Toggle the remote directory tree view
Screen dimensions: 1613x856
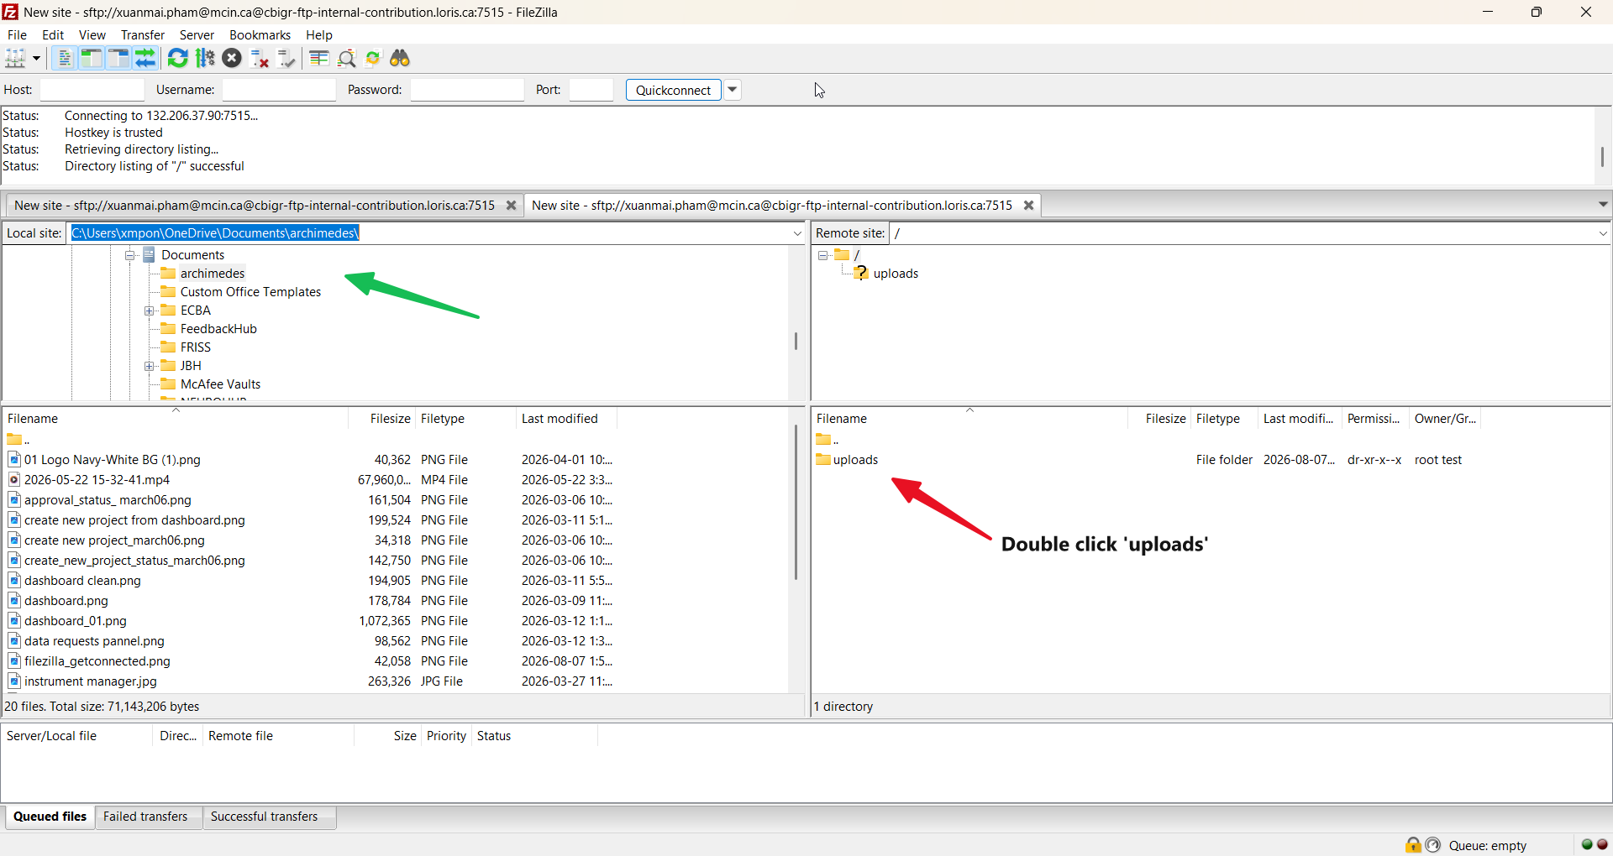pyautogui.click(x=118, y=58)
